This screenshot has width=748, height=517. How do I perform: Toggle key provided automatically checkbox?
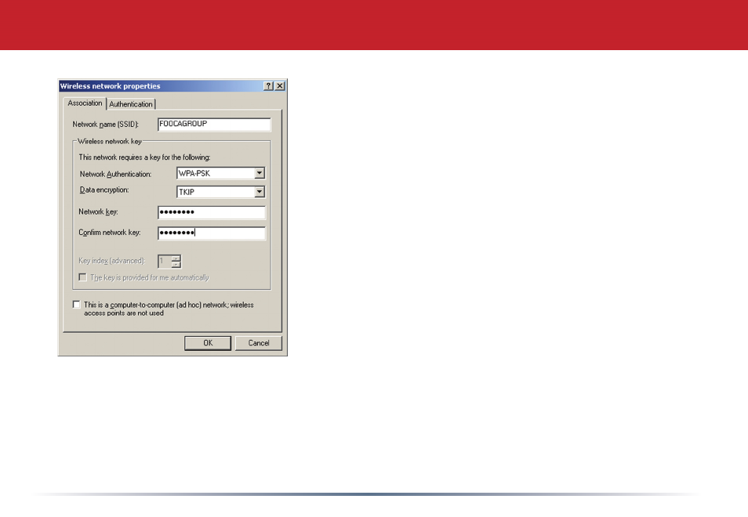point(82,277)
